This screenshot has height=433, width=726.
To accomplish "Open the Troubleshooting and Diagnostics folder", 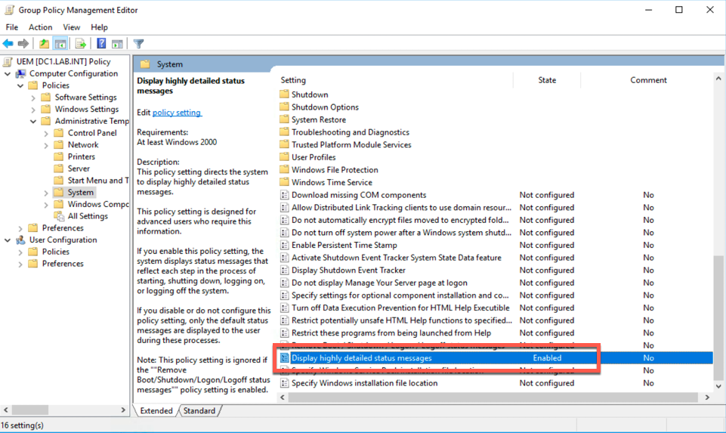I will click(x=350, y=132).
